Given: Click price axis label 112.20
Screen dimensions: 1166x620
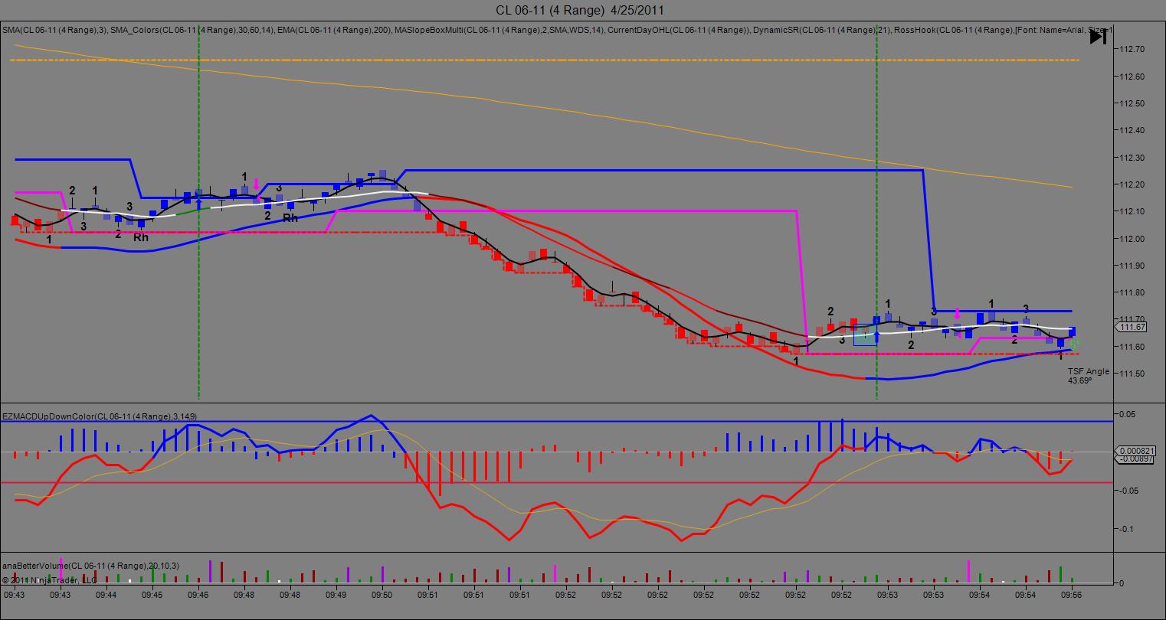Looking at the screenshot, I should [x=1132, y=184].
